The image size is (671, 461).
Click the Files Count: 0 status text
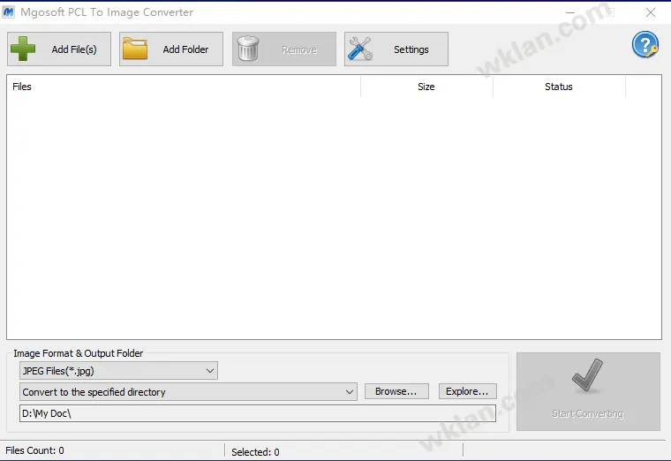coord(34,450)
